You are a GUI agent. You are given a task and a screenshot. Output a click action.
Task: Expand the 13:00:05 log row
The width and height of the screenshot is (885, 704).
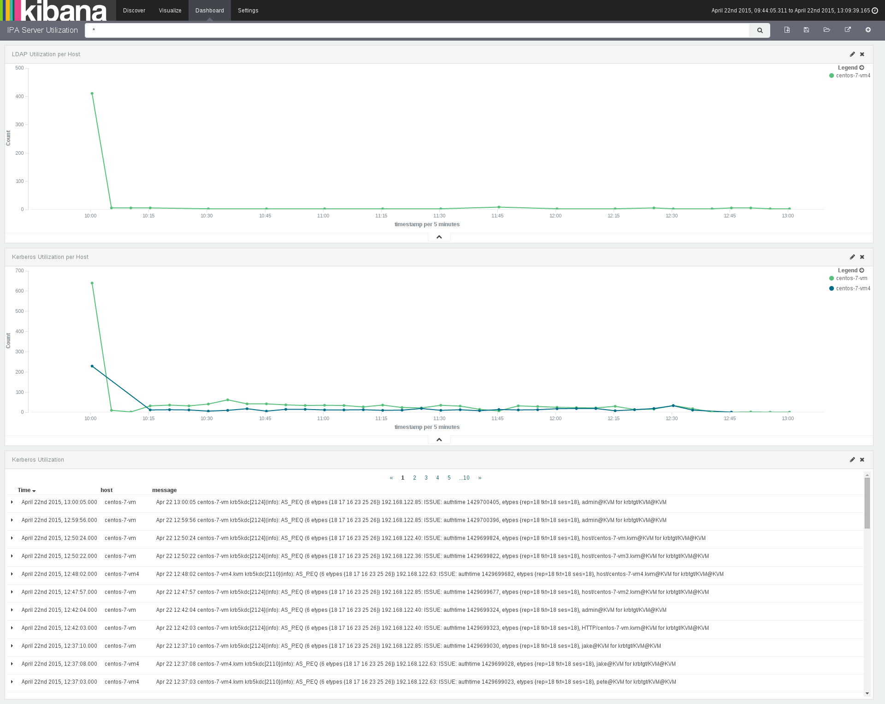click(12, 502)
